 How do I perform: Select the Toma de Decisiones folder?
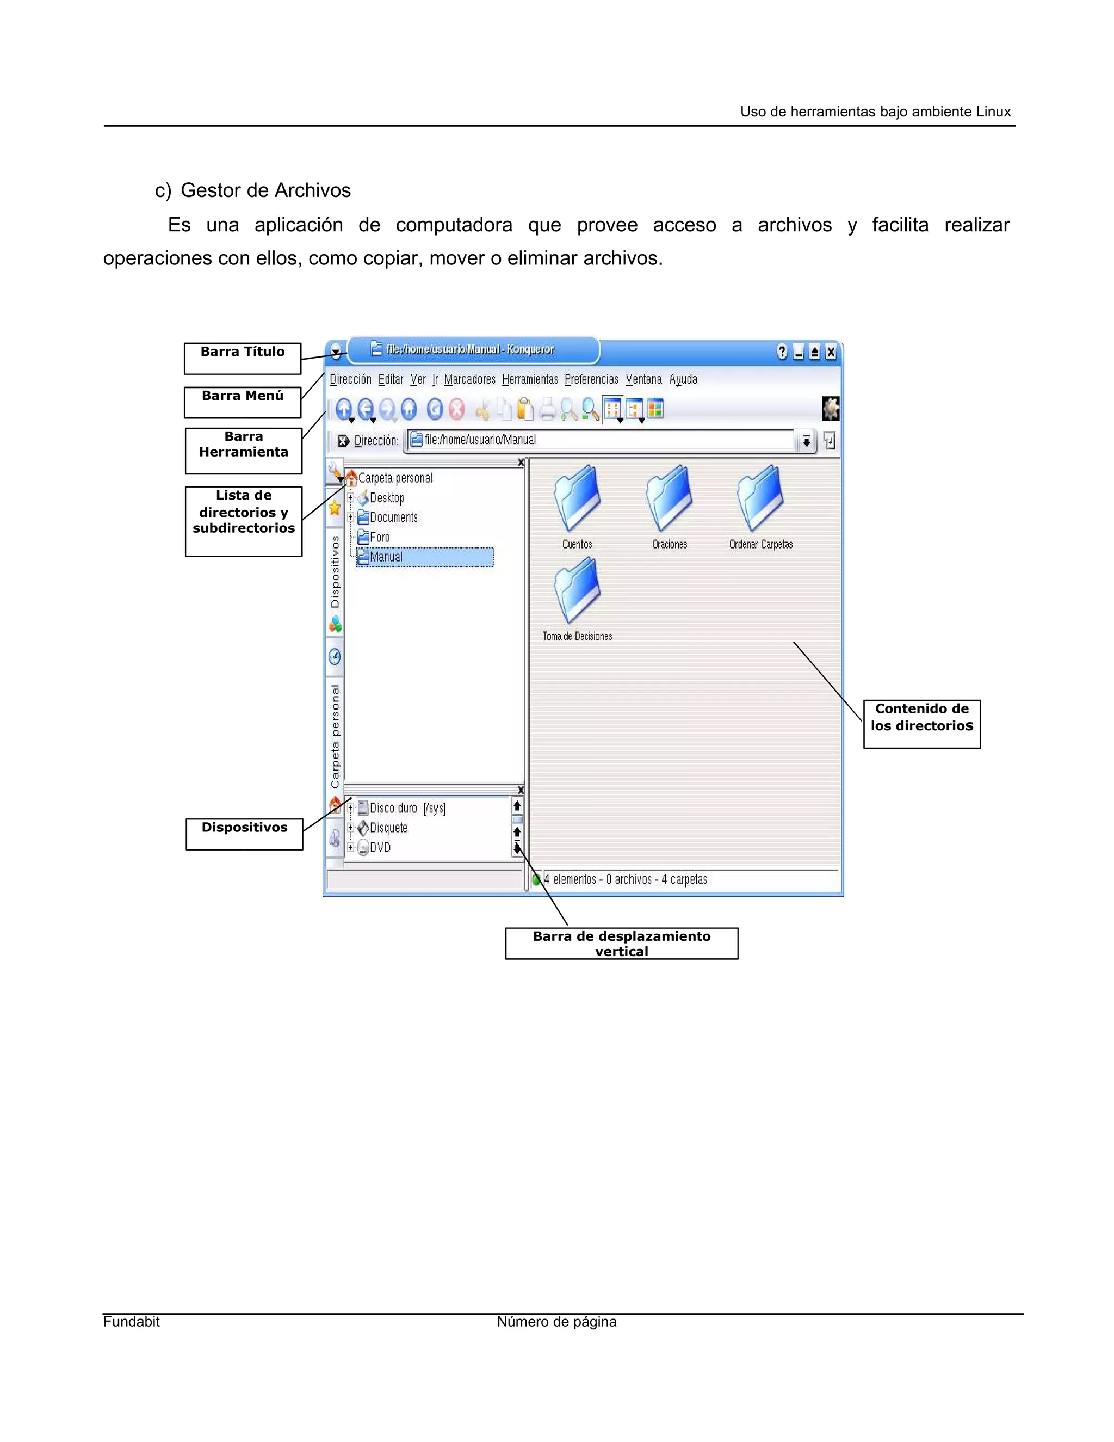[x=578, y=600]
